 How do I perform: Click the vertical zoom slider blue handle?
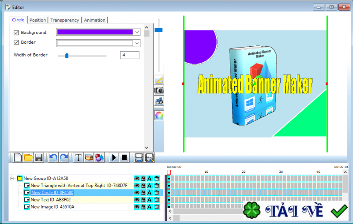pos(158,30)
